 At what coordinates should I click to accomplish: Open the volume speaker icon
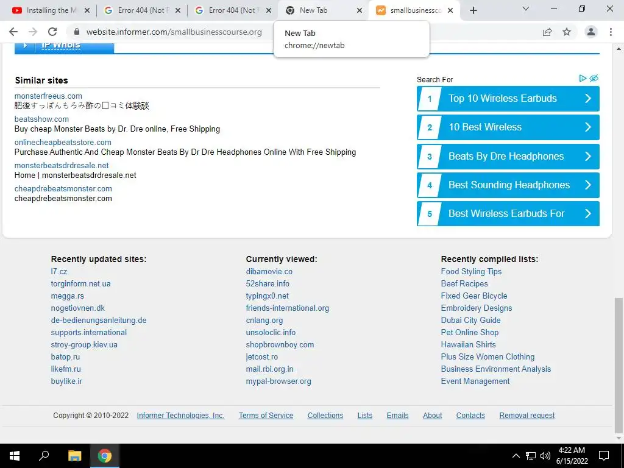click(545, 456)
